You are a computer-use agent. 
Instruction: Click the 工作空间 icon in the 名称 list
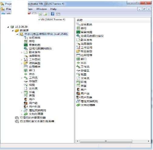tap(78, 47)
